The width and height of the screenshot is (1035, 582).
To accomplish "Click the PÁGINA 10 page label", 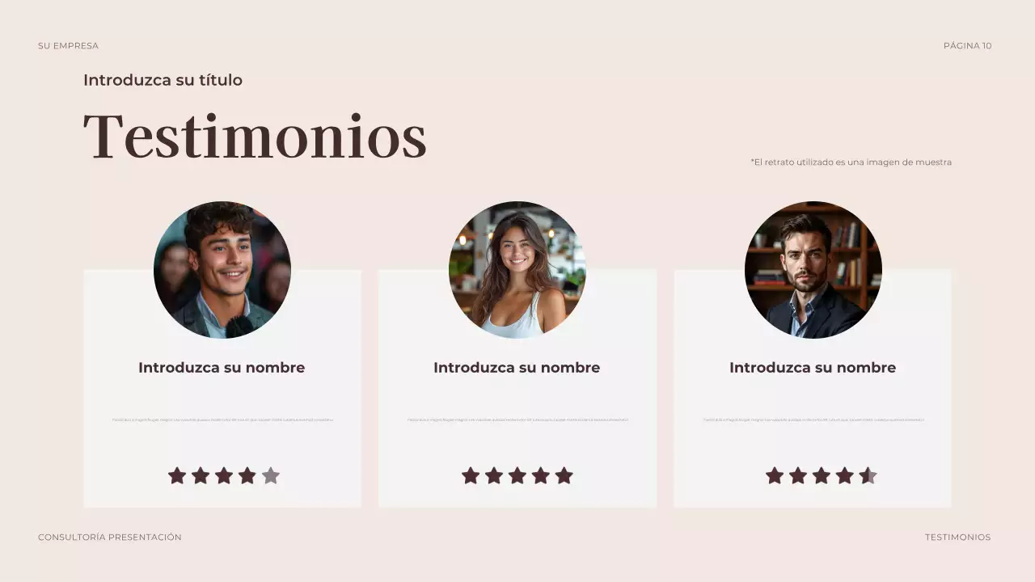I will click(967, 46).
